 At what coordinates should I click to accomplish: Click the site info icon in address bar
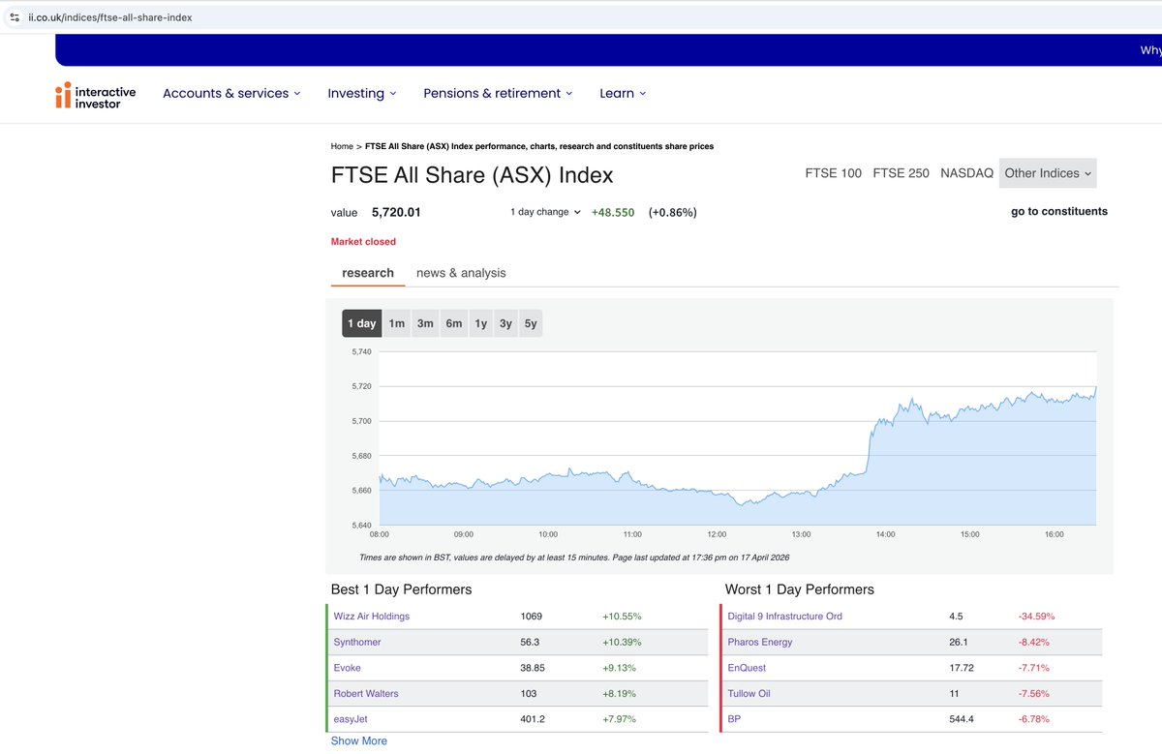point(14,17)
